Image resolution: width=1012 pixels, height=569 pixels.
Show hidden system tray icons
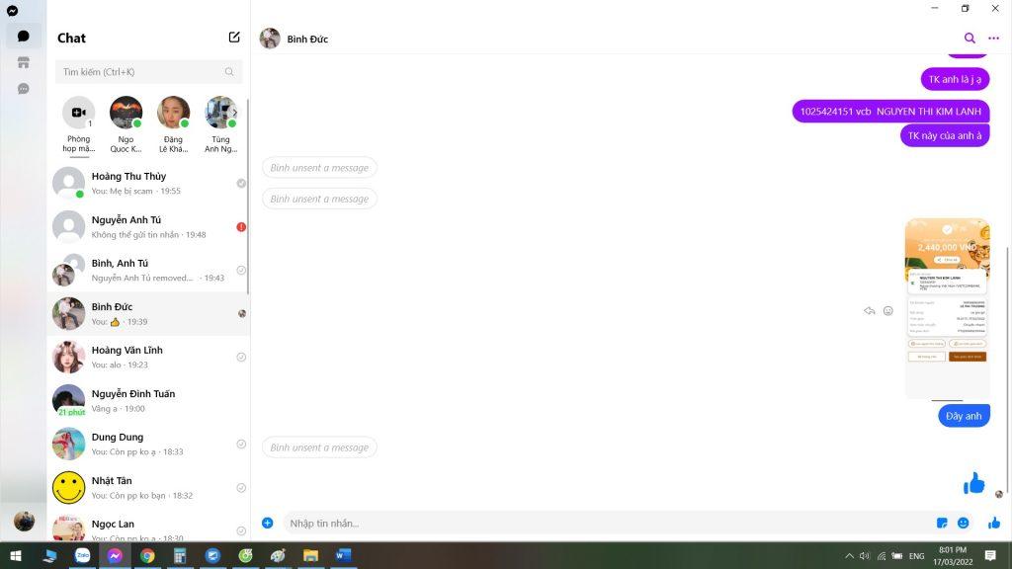[x=849, y=556]
